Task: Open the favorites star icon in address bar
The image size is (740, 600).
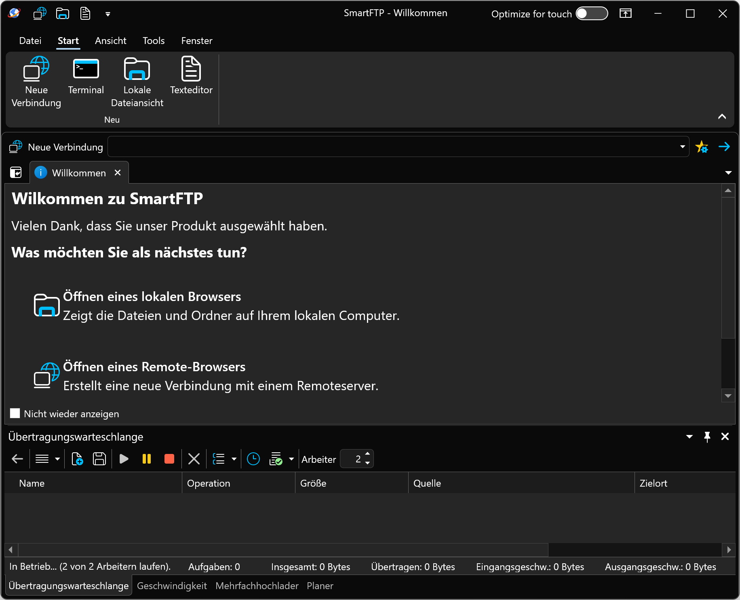Action: click(x=702, y=147)
